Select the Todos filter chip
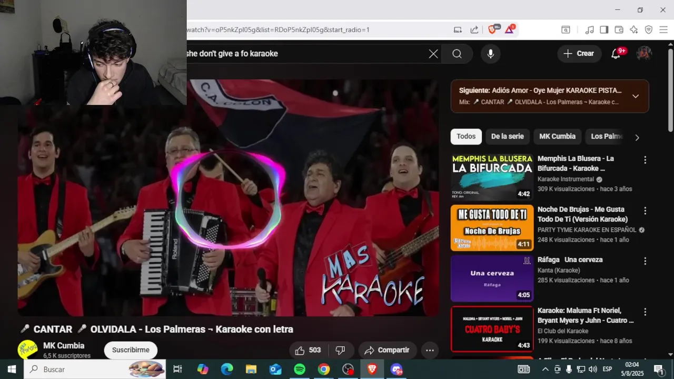The image size is (674, 379). coord(466,136)
